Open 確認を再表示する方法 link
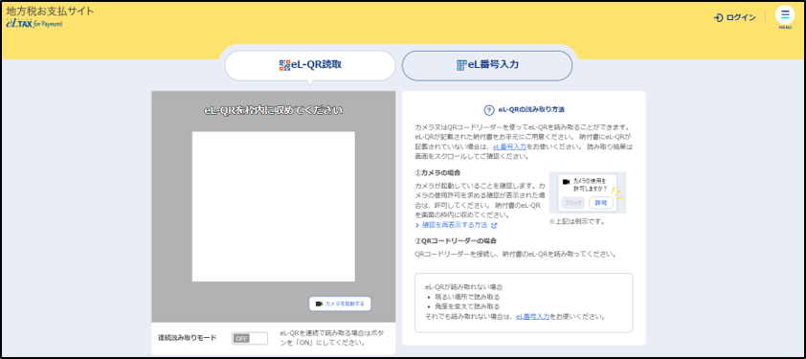Image resolution: width=806 pixels, height=359 pixels. point(455,225)
